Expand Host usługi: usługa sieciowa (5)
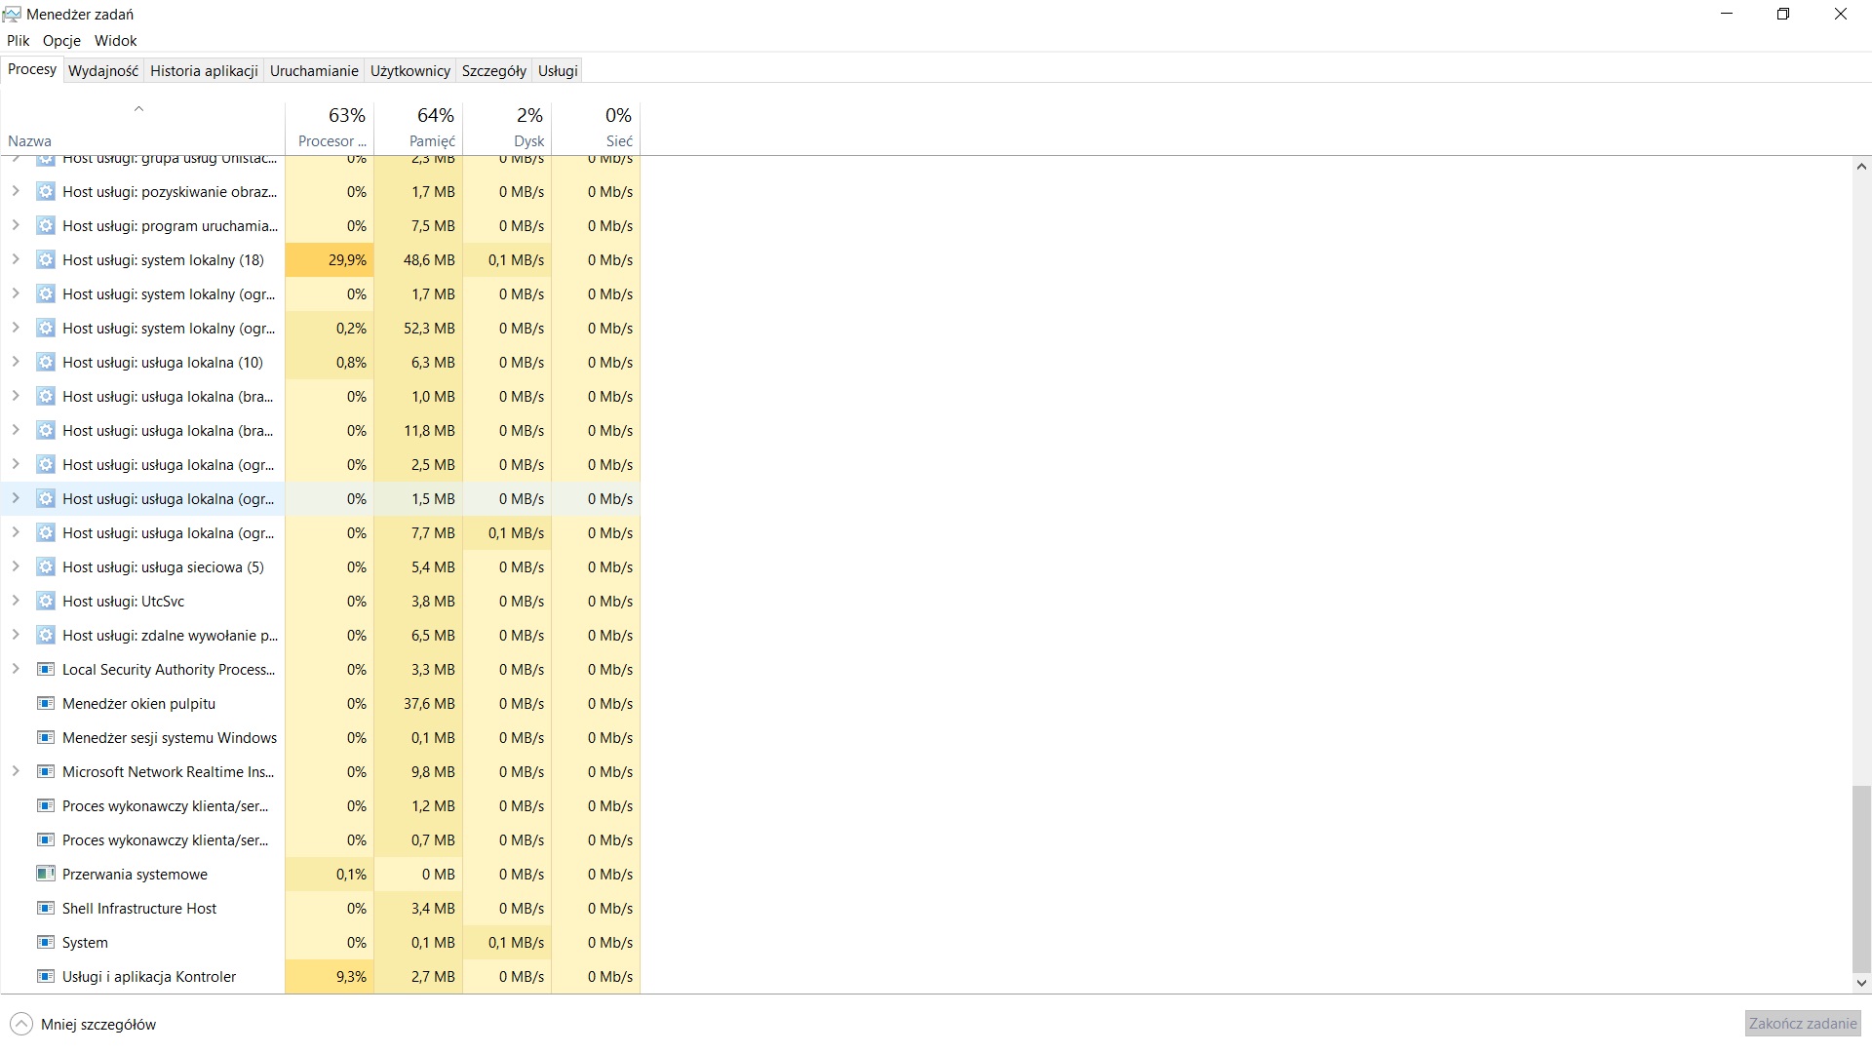 16,566
